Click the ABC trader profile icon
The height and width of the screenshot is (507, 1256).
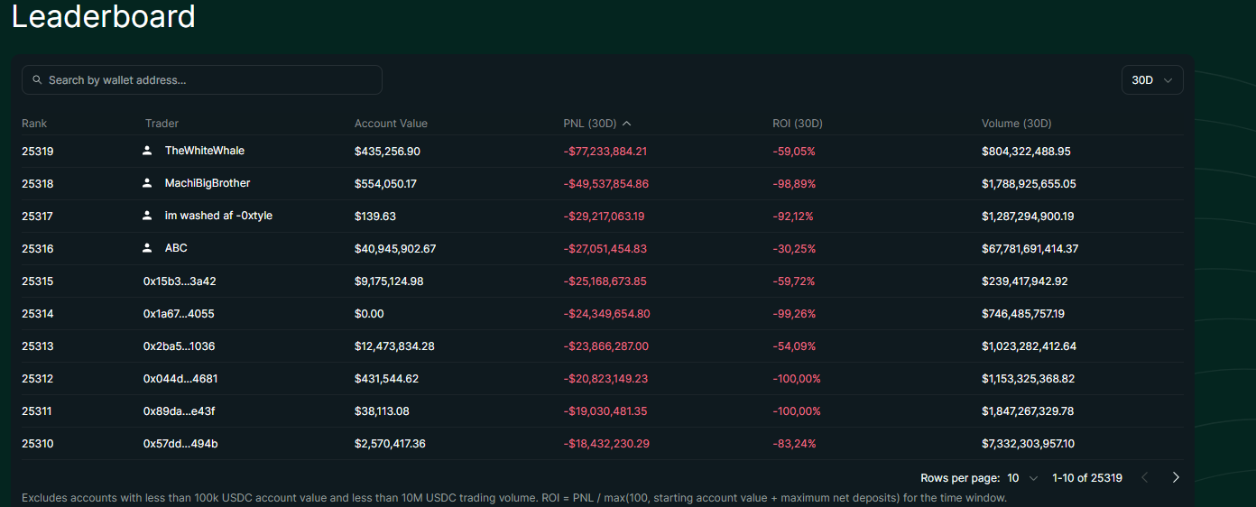pos(147,248)
